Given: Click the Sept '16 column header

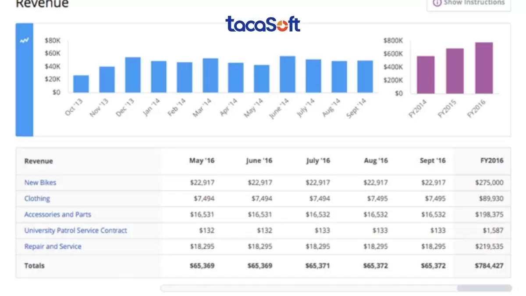Looking at the screenshot, I should [x=433, y=160].
